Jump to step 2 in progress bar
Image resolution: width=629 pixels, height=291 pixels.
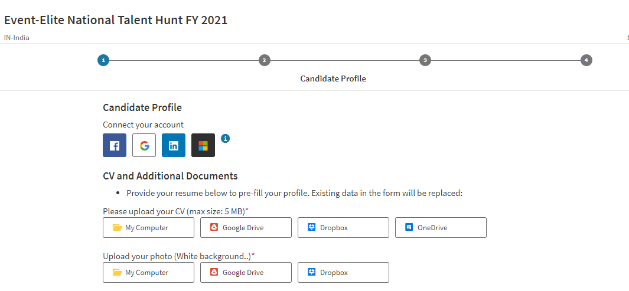(x=265, y=60)
